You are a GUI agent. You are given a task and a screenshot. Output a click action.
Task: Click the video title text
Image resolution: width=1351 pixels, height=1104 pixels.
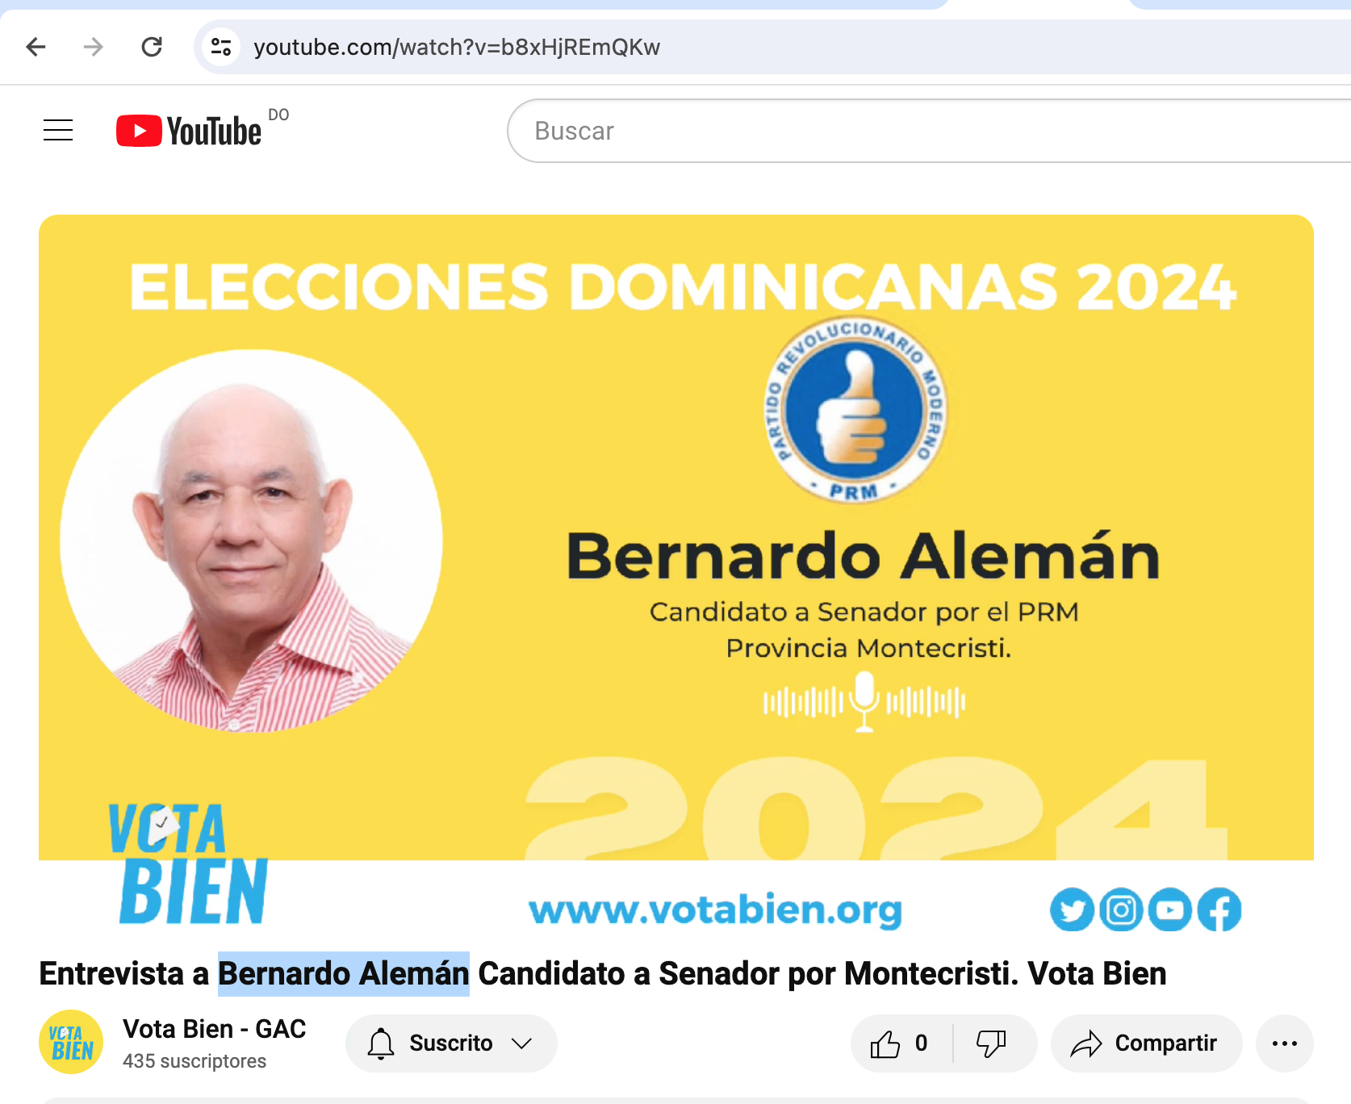pos(603,973)
